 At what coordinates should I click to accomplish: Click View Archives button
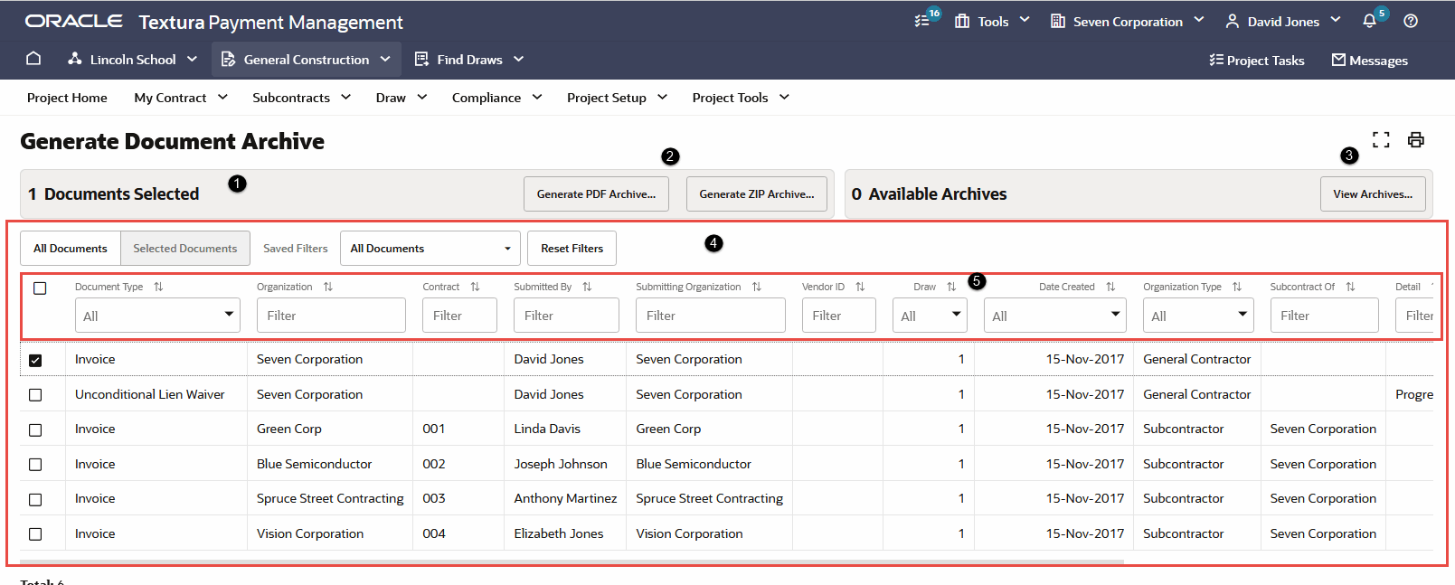[x=1373, y=193]
